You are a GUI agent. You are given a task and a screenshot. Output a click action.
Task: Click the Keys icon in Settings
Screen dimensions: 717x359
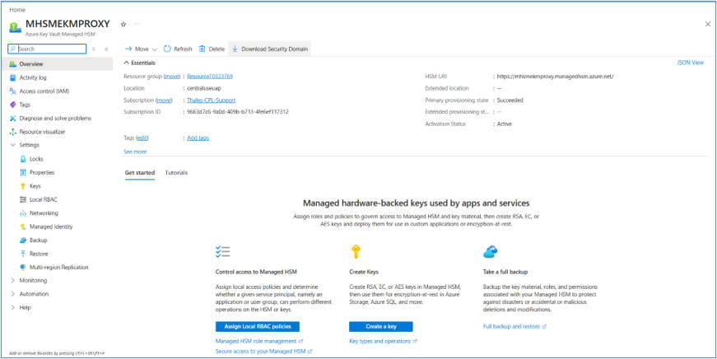tap(23, 185)
